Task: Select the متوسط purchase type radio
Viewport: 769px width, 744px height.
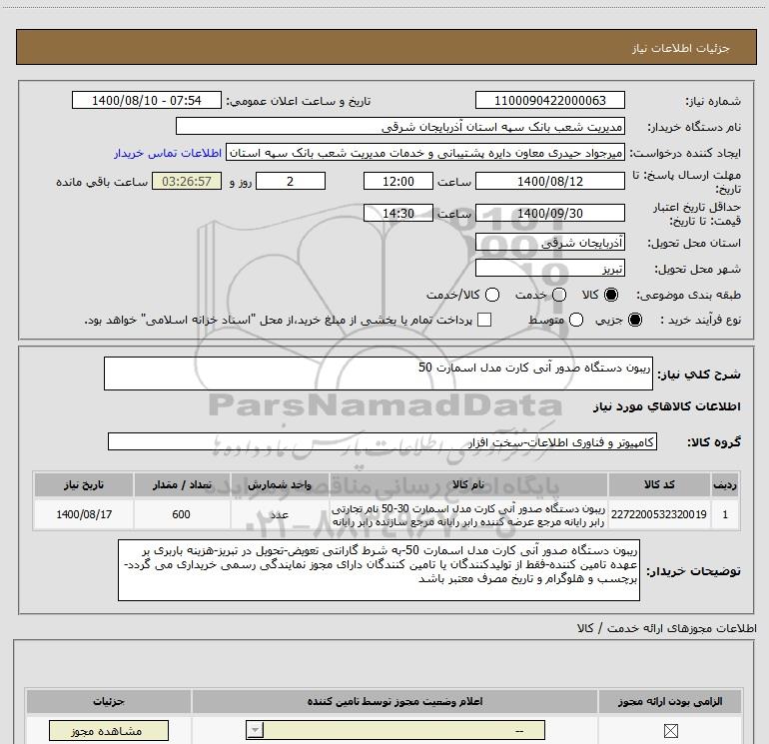Action: (x=576, y=320)
